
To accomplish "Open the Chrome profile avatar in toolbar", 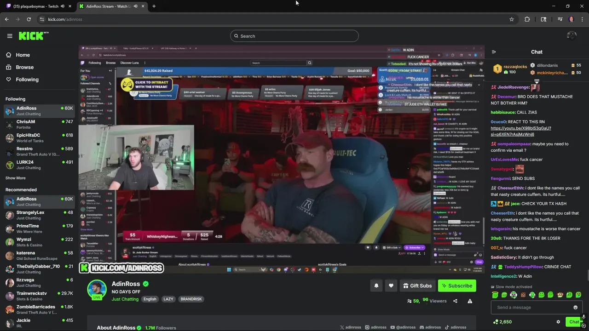I will (x=571, y=19).
